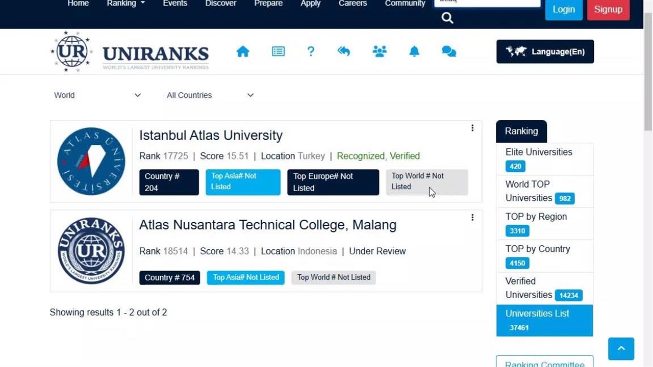Open the Language(En) selector
The image size is (653, 367).
pos(545,51)
